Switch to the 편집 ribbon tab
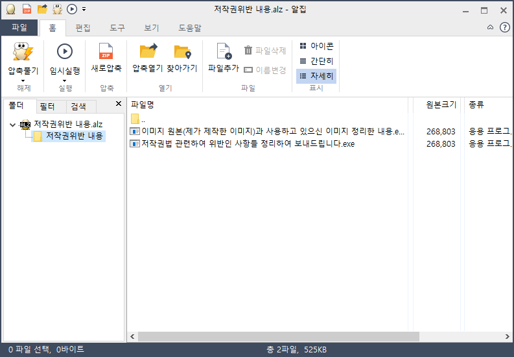The height and width of the screenshot is (357, 514). click(x=82, y=28)
